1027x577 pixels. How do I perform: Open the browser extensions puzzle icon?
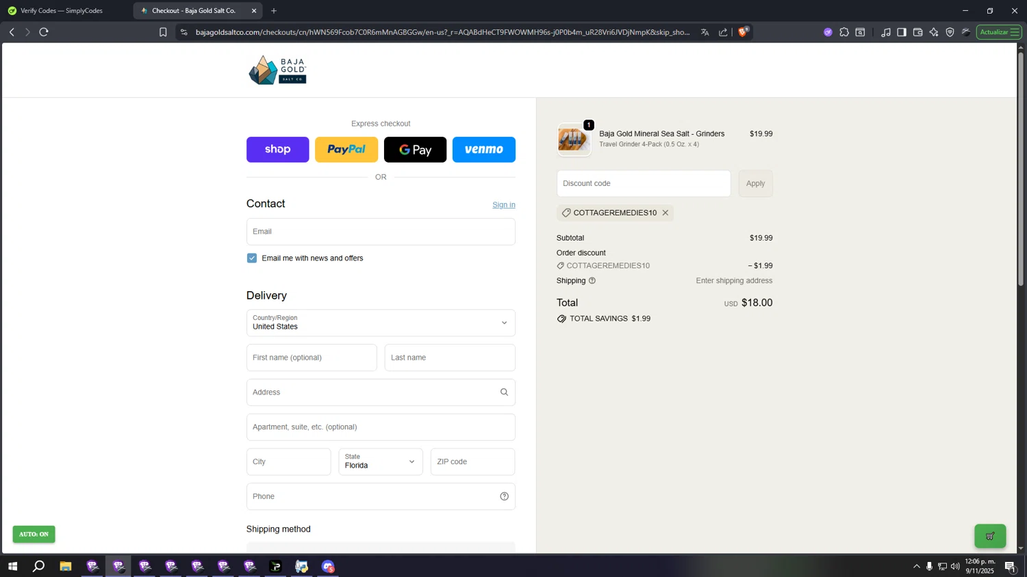(844, 32)
